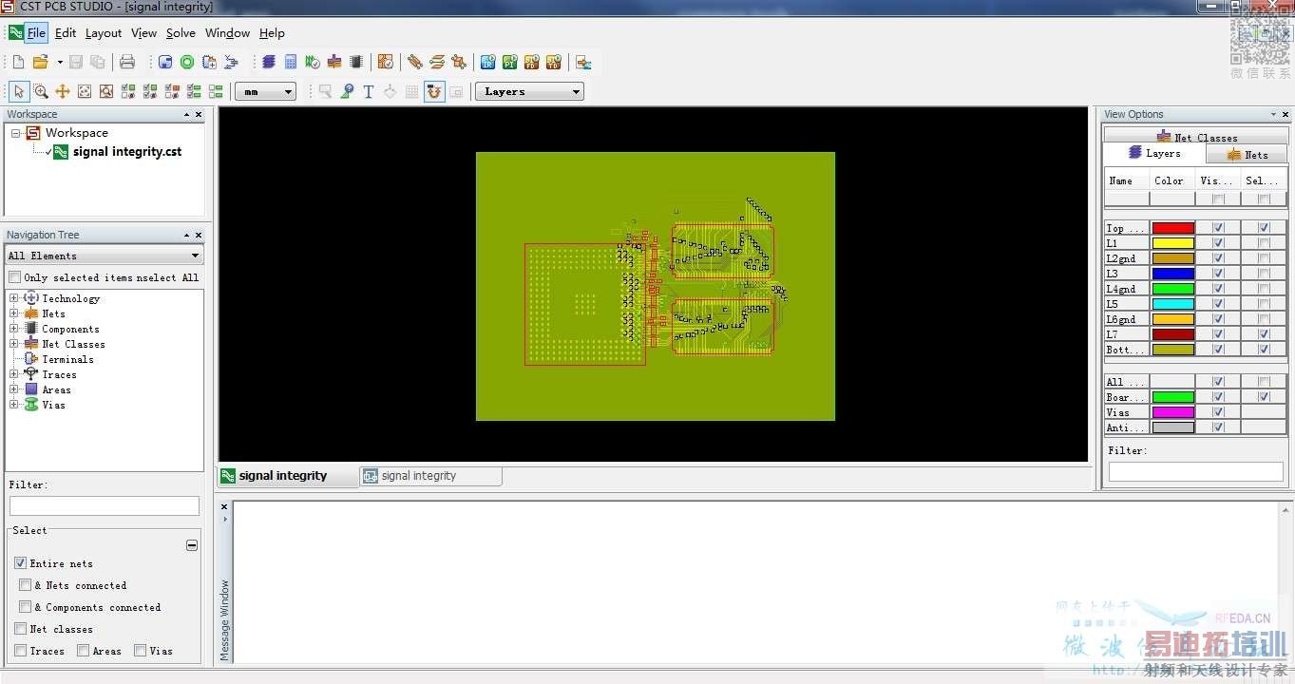This screenshot has height=684, width=1295.
Task: Switch to the Nets tab
Action: (1247, 154)
